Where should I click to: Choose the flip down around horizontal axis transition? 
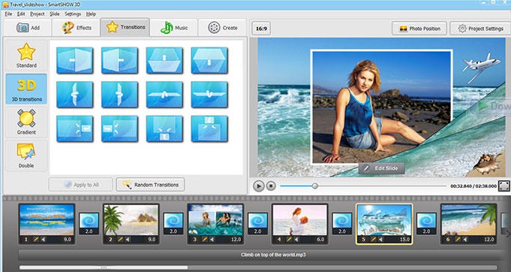coord(209,94)
